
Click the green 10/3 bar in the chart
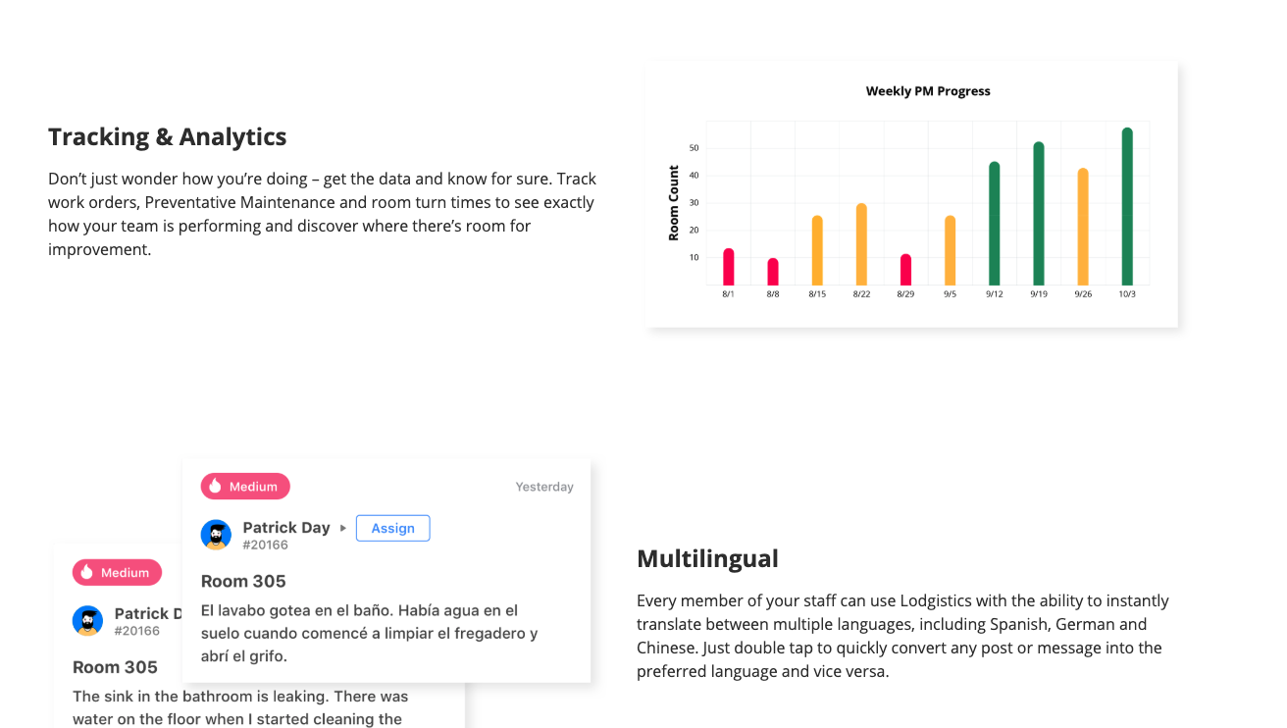1127,207
